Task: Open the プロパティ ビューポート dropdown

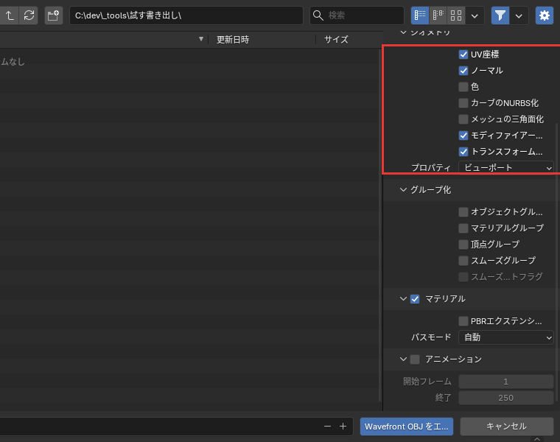Action: [x=506, y=167]
